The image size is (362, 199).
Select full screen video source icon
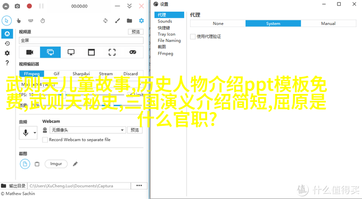point(51,52)
